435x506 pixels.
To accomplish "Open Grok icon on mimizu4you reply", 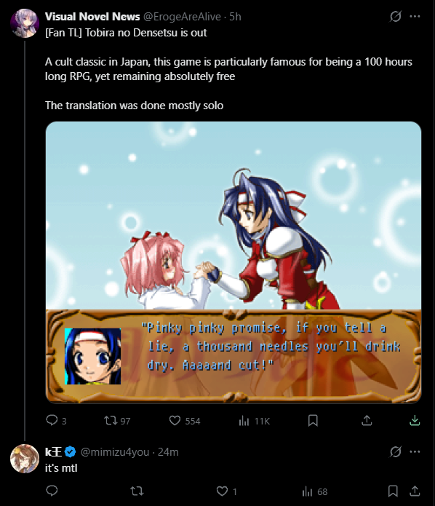I will [395, 451].
